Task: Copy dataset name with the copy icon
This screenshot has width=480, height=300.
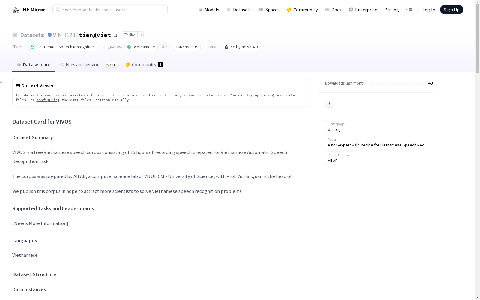Action: (115, 35)
